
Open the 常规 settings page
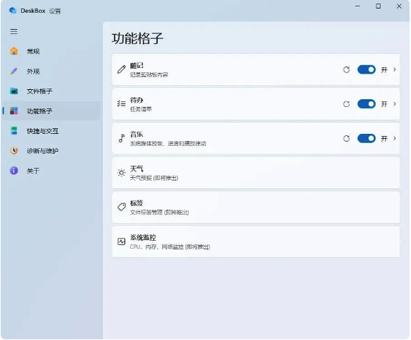point(51,51)
